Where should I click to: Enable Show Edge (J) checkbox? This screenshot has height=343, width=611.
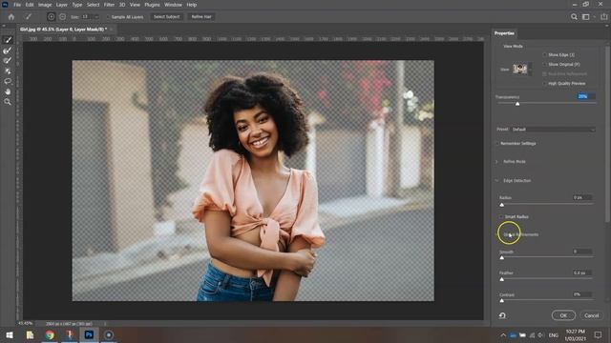[544, 55]
